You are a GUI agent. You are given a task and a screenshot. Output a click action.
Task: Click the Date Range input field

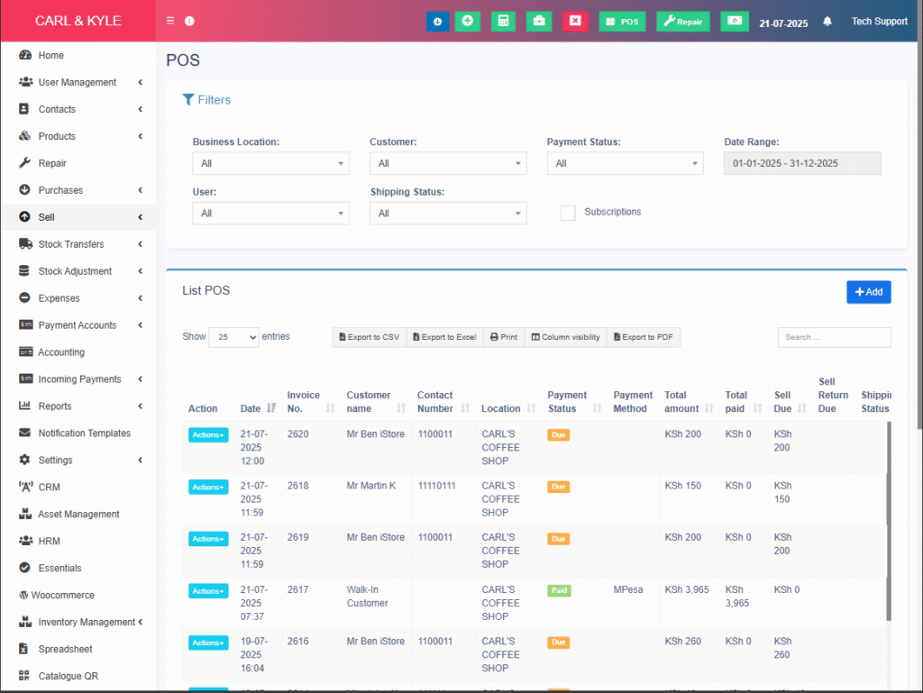tap(802, 163)
